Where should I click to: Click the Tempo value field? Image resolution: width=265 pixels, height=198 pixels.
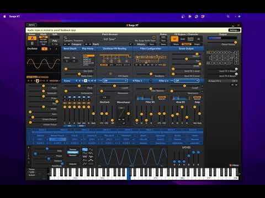pos(31,172)
